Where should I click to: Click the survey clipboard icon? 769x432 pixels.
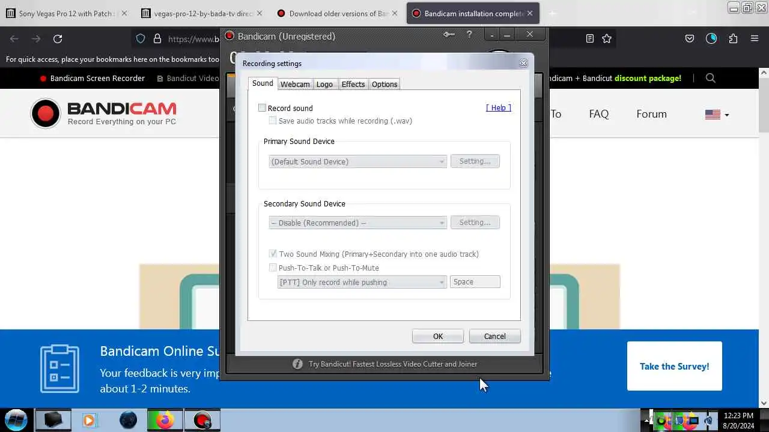point(59,368)
